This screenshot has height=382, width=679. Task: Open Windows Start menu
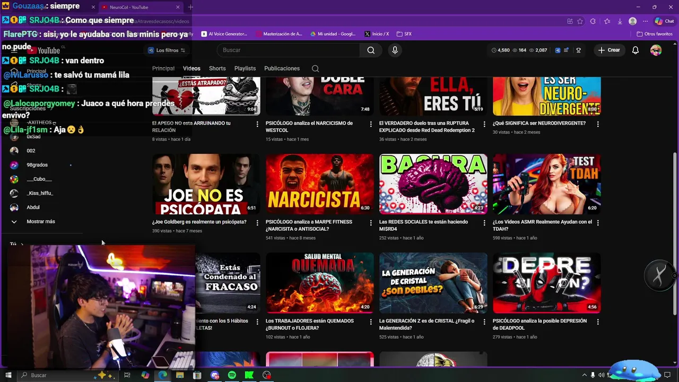click(8, 375)
